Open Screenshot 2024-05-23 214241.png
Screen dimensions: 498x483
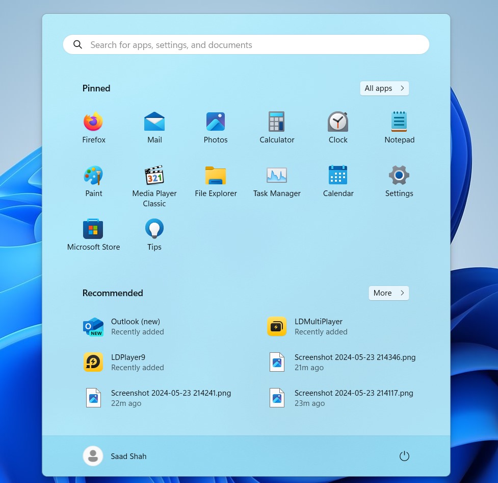158,398
